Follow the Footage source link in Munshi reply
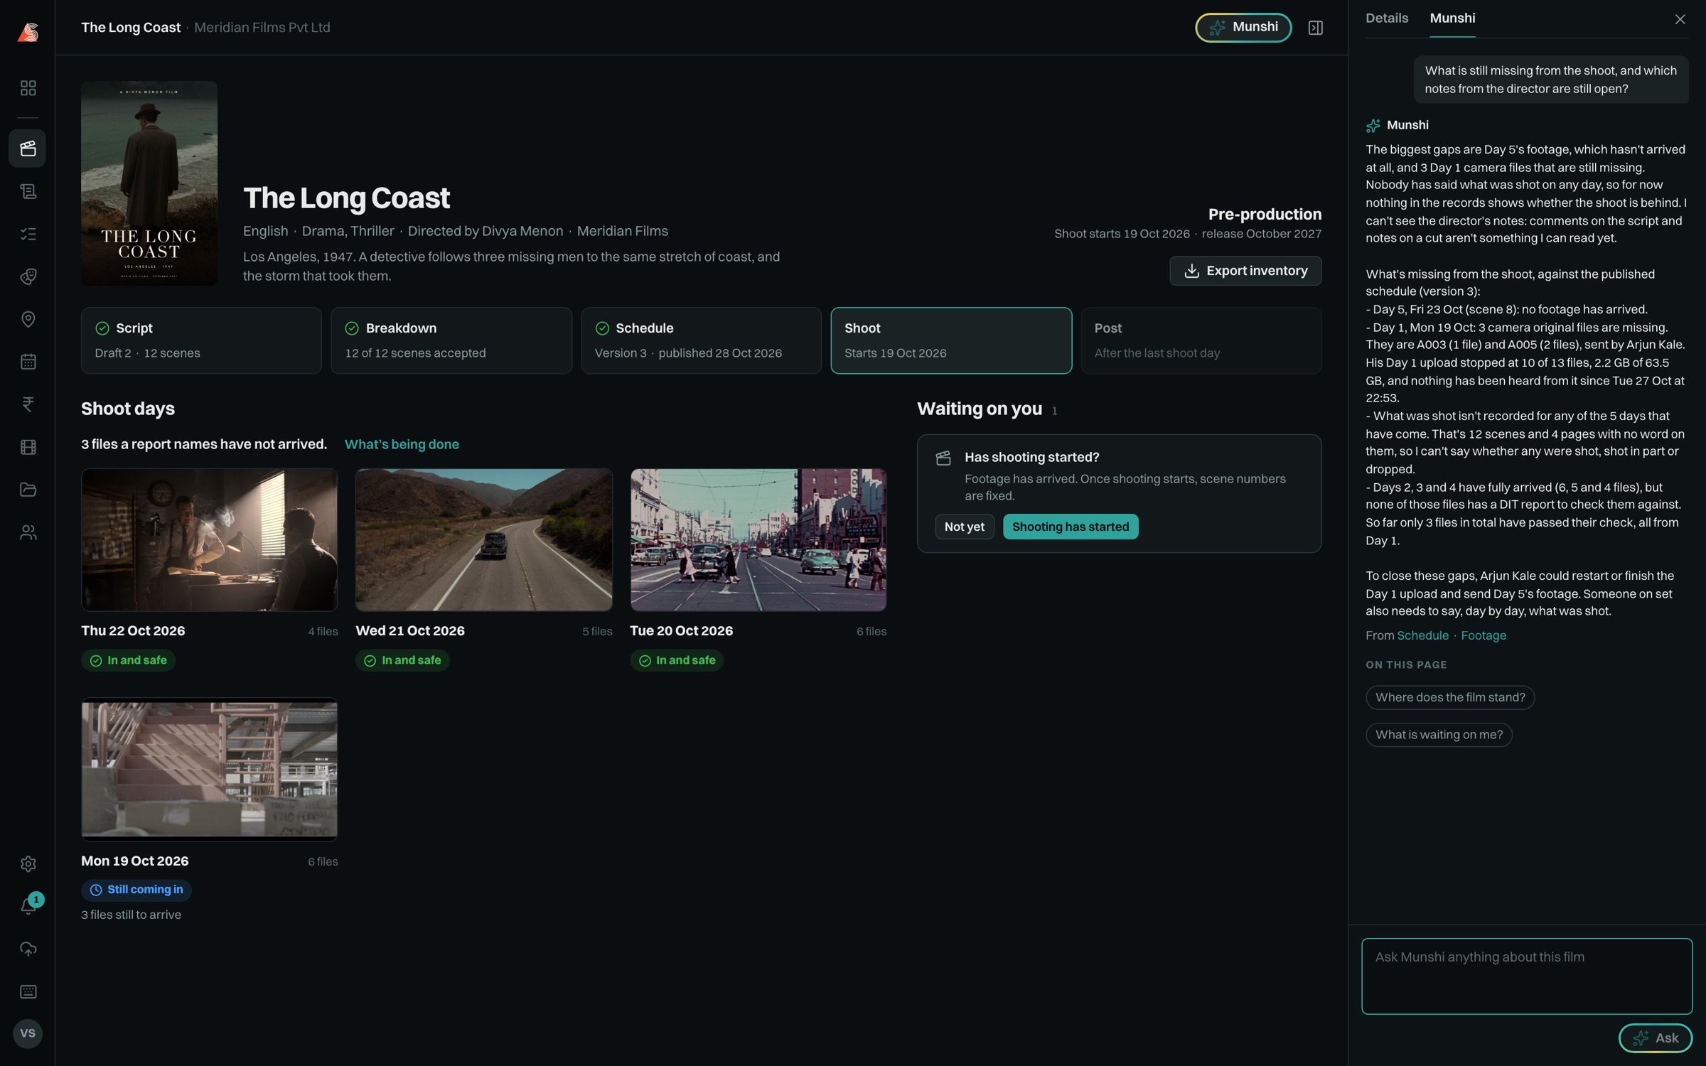The image size is (1706, 1066). pos(1484,635)
